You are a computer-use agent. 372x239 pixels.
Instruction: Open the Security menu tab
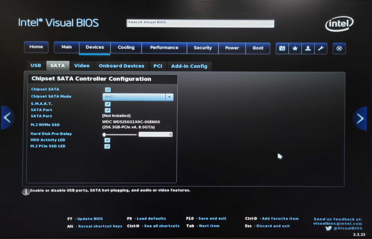click(203, 48)
